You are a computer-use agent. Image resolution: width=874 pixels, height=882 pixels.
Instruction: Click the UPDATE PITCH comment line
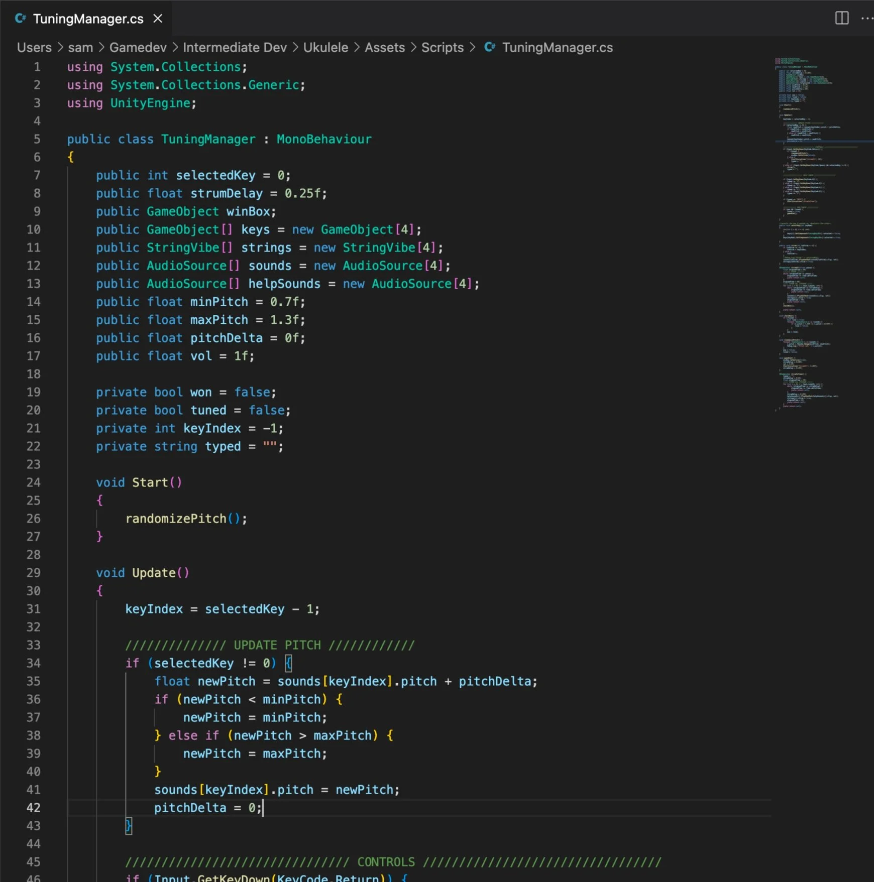click(270, 645)
